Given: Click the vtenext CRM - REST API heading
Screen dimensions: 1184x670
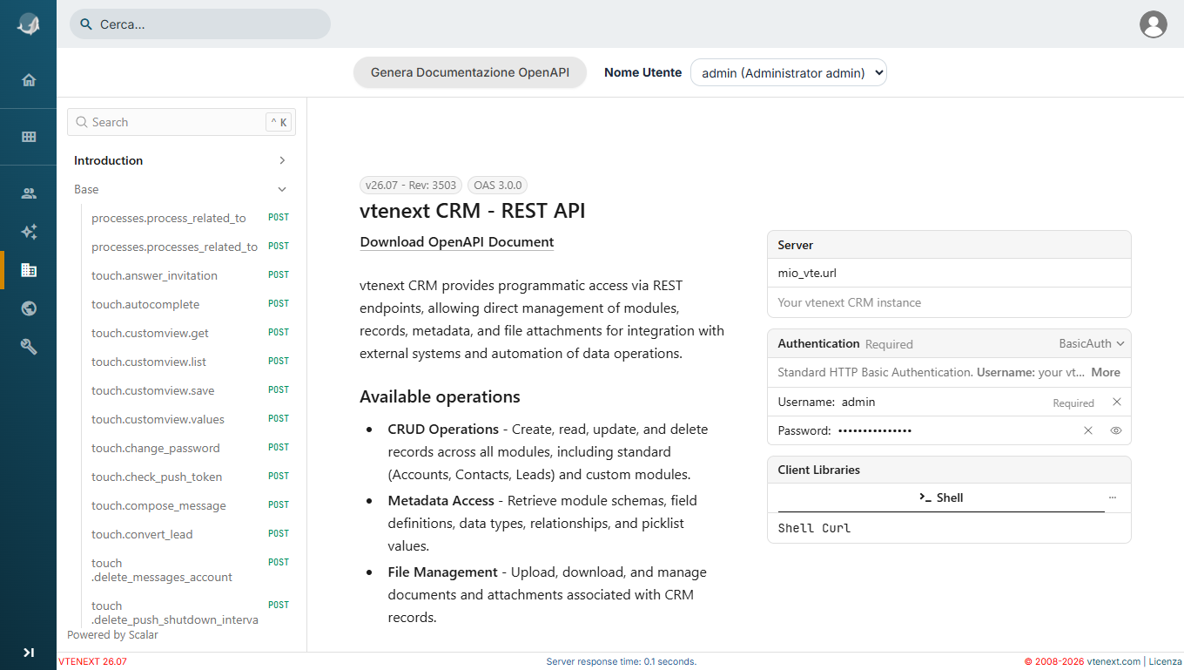Looking at the screenshot, I should pos(473,211).
